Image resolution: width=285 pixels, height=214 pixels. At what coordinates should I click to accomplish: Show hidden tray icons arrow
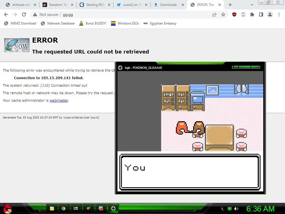(x=222, y=209)
